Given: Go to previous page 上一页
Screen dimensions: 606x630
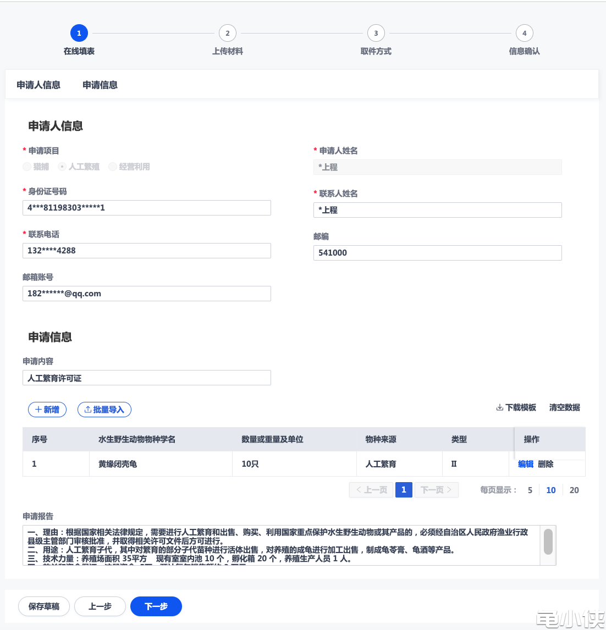Looking at the screenshot, I should pos(371,490).
